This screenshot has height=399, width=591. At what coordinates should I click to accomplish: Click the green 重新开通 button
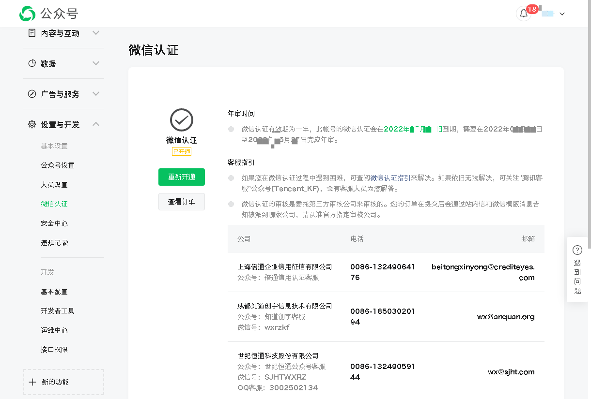182,177
